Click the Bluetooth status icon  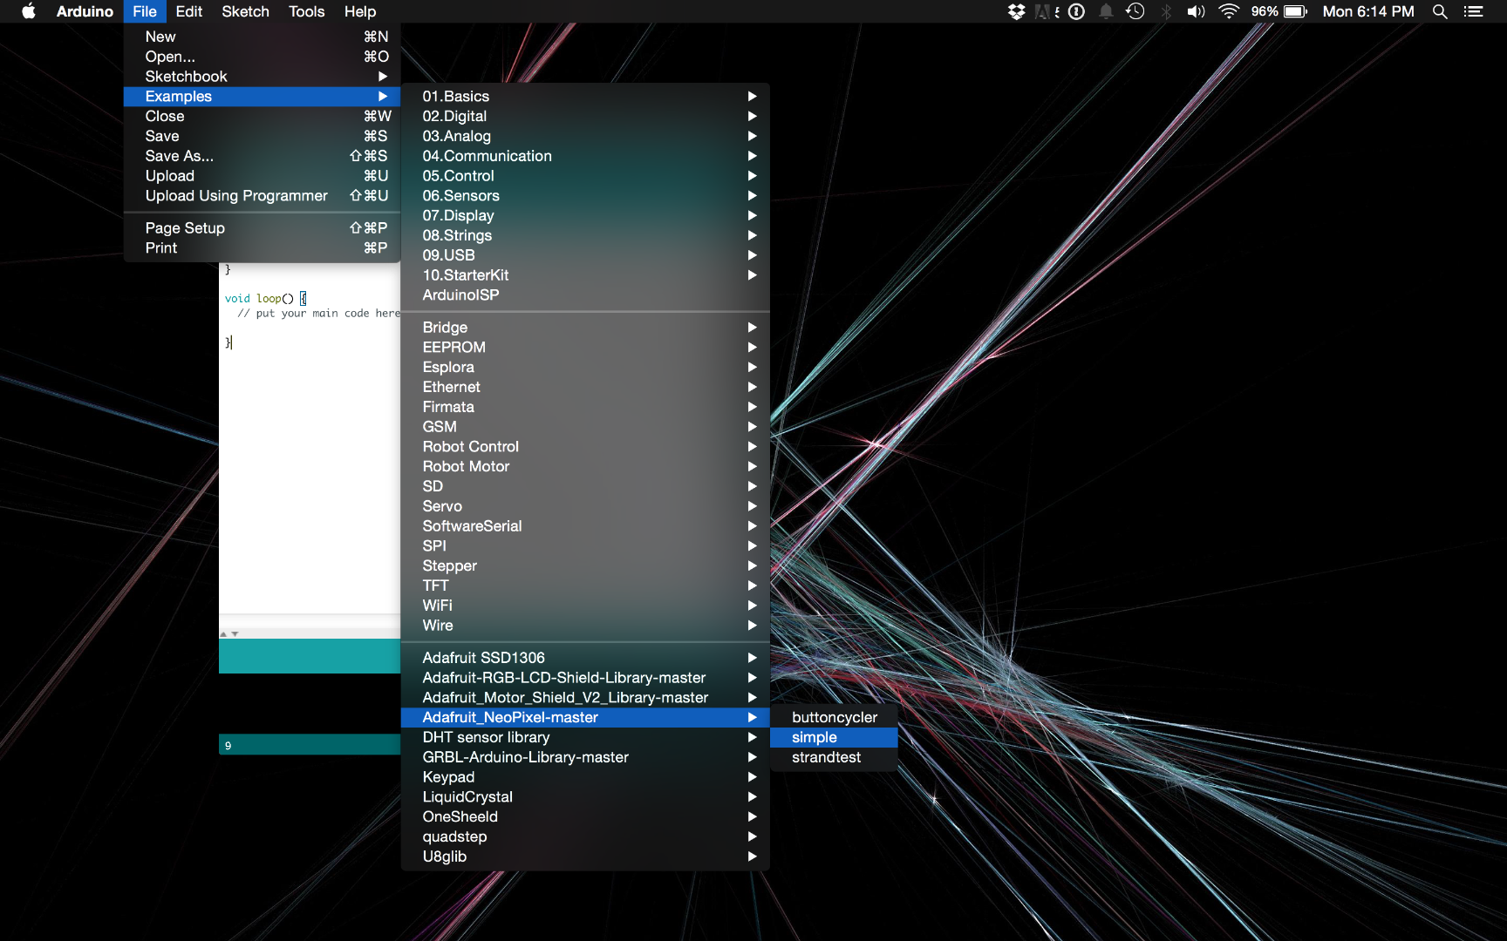[1166, 11]
